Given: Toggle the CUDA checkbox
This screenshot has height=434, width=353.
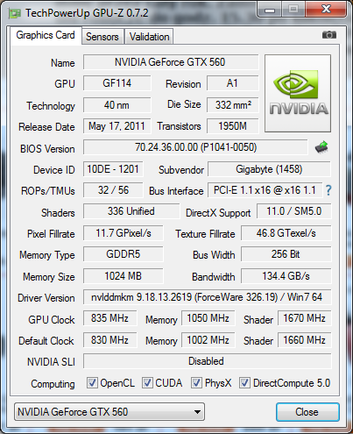Looking at the screenshot, I should pos(147,382).
